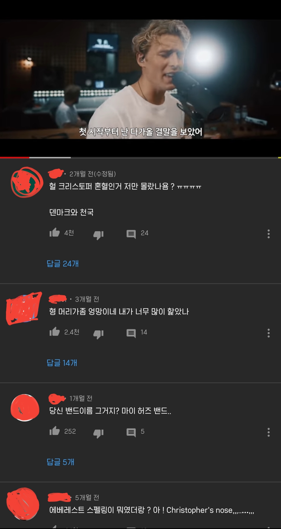The image size is (281, 529).
Task: Dislike the 마이 허즈 밴드 comment
Action: click(x=99, y=433)
